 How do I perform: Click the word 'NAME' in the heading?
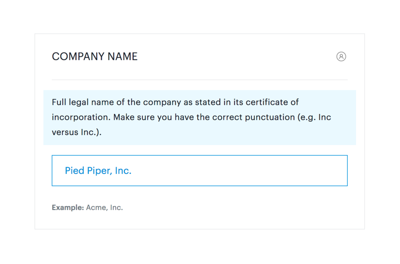pos(122,57)
